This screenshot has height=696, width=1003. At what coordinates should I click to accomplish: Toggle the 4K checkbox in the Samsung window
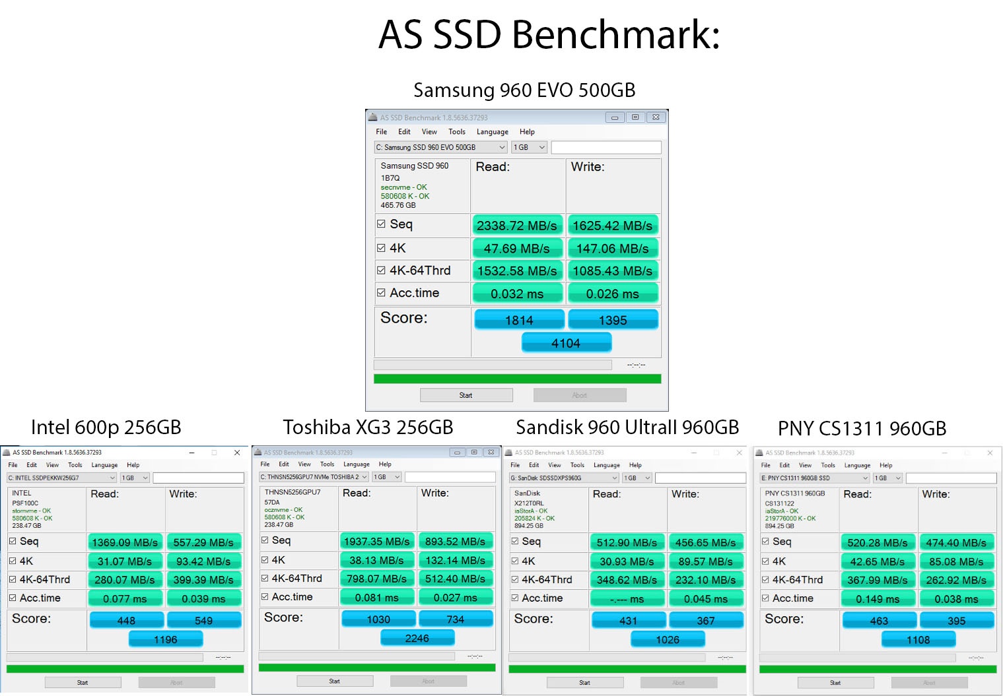pyautogui.click(x=381, y=248)
